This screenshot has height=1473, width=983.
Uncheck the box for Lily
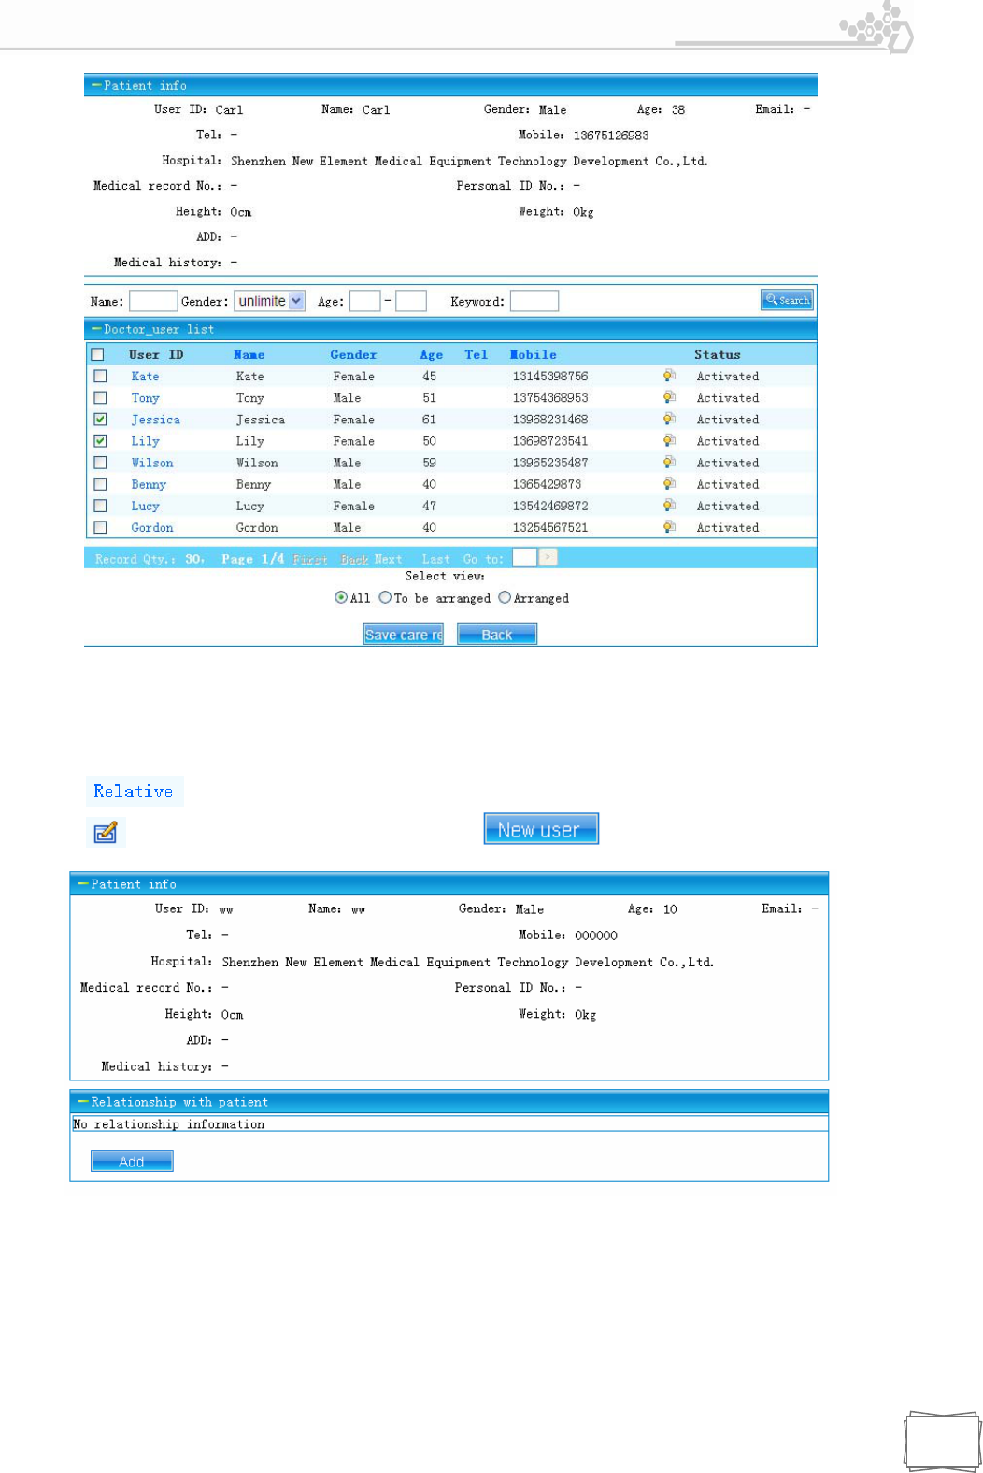point(100,441)
